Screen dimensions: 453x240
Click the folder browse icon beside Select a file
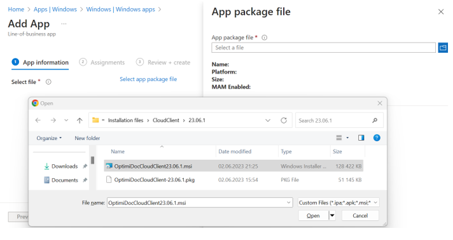click(443, 47)
